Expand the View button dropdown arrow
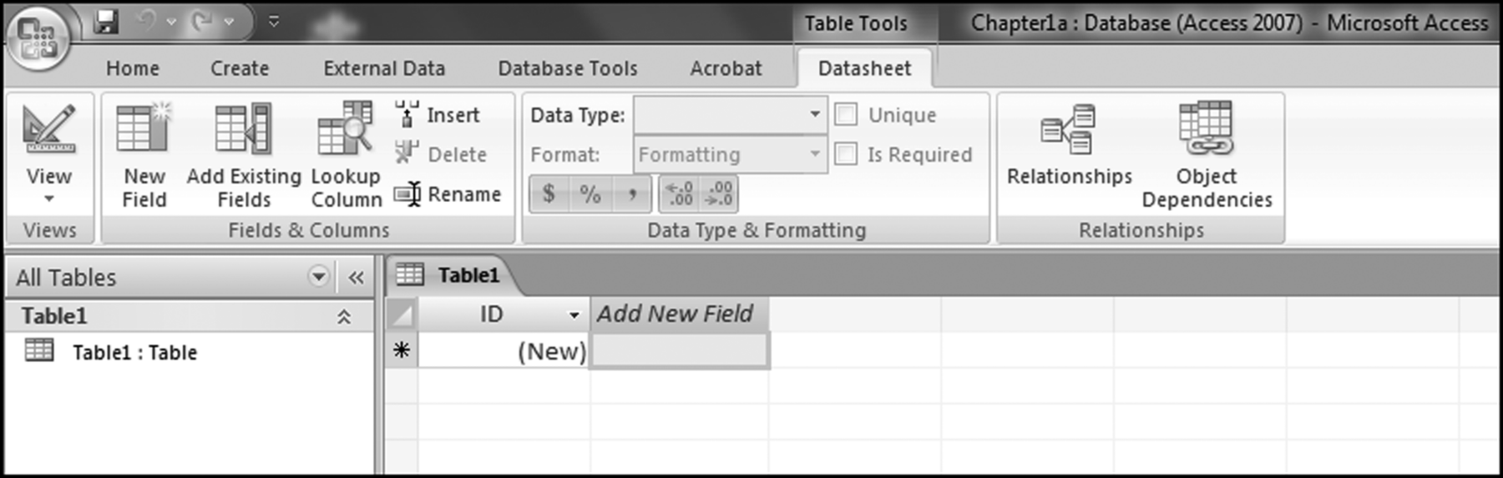1503x478 pixels. coord(48,199)
